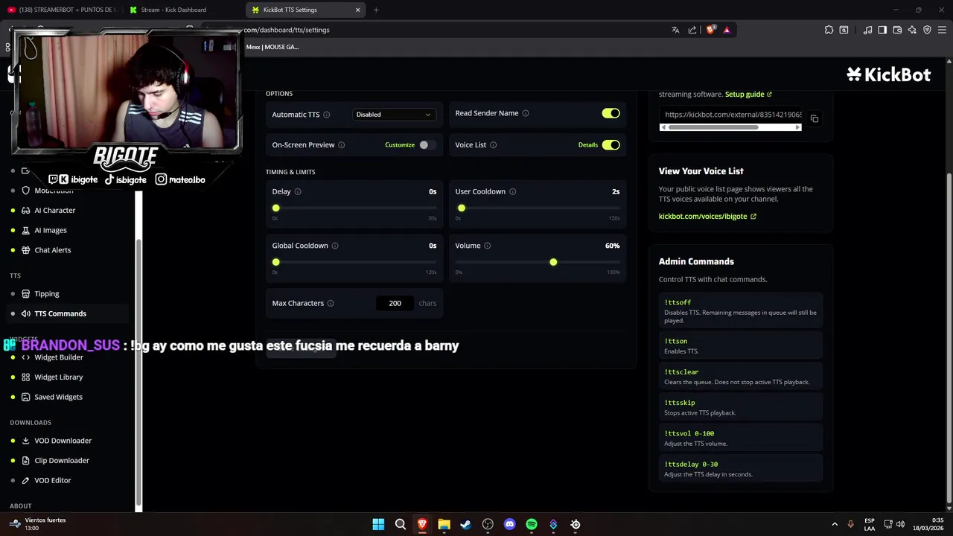Switch to the STREAMERBOT YouTube tab
953x536 pixels.
[x=63, y=10]
